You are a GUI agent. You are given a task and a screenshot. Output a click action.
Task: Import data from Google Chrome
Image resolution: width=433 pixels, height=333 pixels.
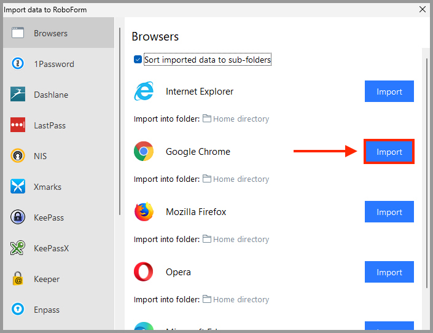389,152
